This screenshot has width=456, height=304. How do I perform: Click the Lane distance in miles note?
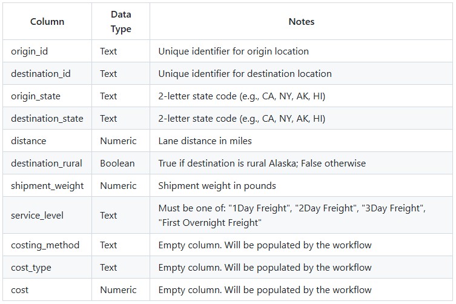205,141
